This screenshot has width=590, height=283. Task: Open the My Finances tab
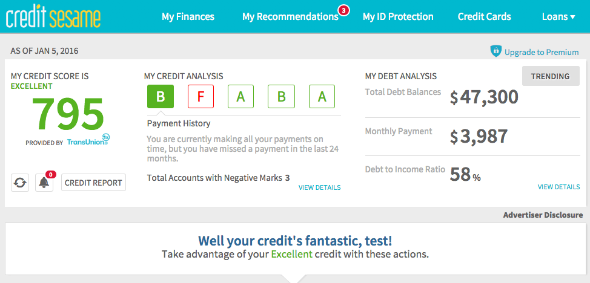(x=188, y=16)
